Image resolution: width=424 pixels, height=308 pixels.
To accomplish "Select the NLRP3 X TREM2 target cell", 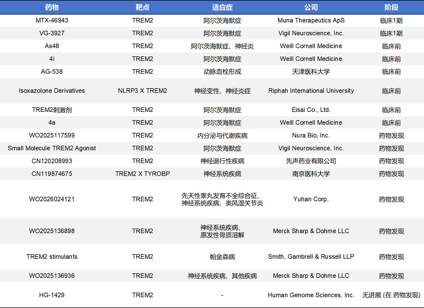I will tap(142, 91).
